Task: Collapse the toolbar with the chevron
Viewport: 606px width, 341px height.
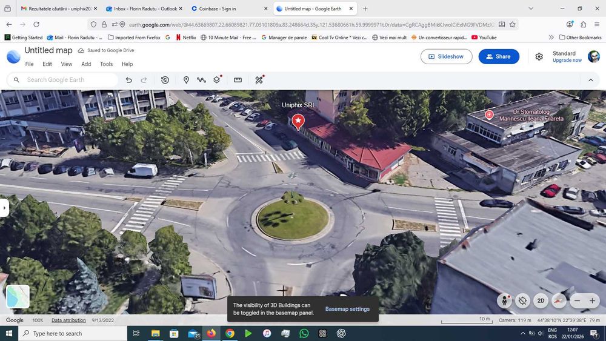Action: (x=590, y=80)
